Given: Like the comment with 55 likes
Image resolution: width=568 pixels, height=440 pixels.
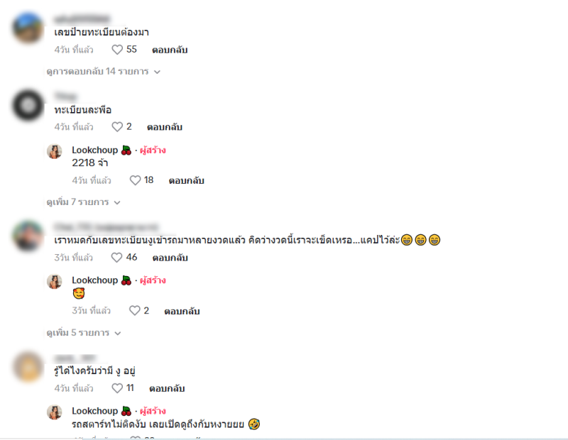Looking at the screenshot, I should click(117, 50).
